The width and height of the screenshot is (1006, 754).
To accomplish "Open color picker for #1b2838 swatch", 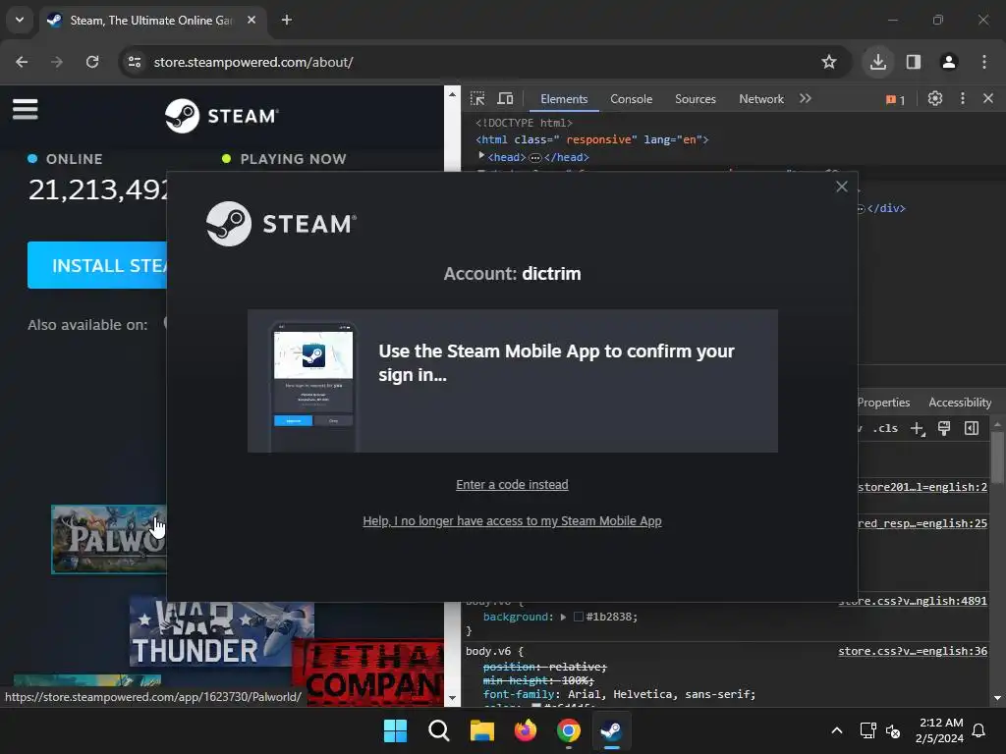I will (x=579, y=617).
